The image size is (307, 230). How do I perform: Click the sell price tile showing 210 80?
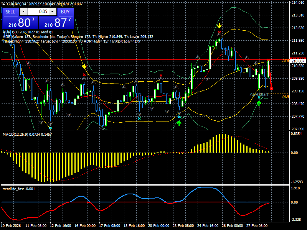(x=20, y=23)
